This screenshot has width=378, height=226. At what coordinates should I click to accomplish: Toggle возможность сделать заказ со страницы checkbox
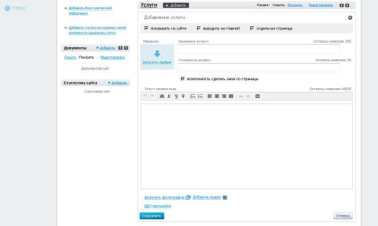click(x=182, y=79)
